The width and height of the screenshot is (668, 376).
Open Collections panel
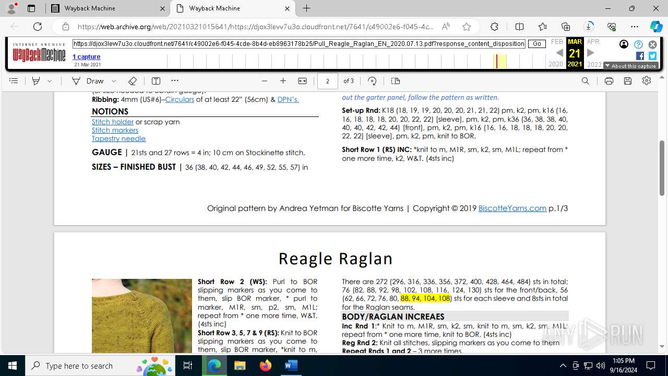coord(566,27)
